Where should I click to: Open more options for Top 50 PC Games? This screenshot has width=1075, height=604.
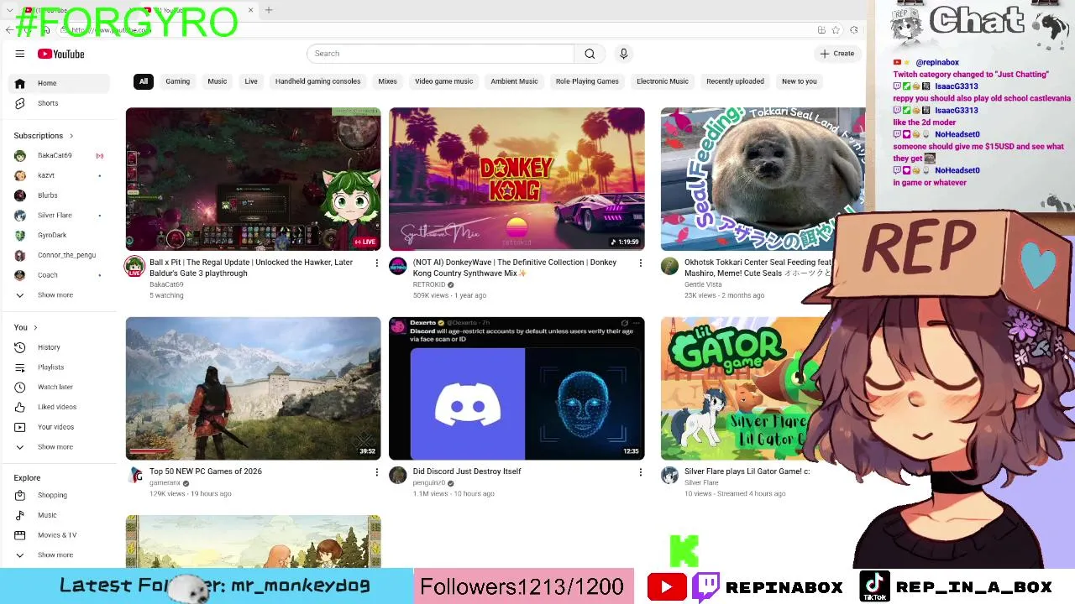point(376,473)
